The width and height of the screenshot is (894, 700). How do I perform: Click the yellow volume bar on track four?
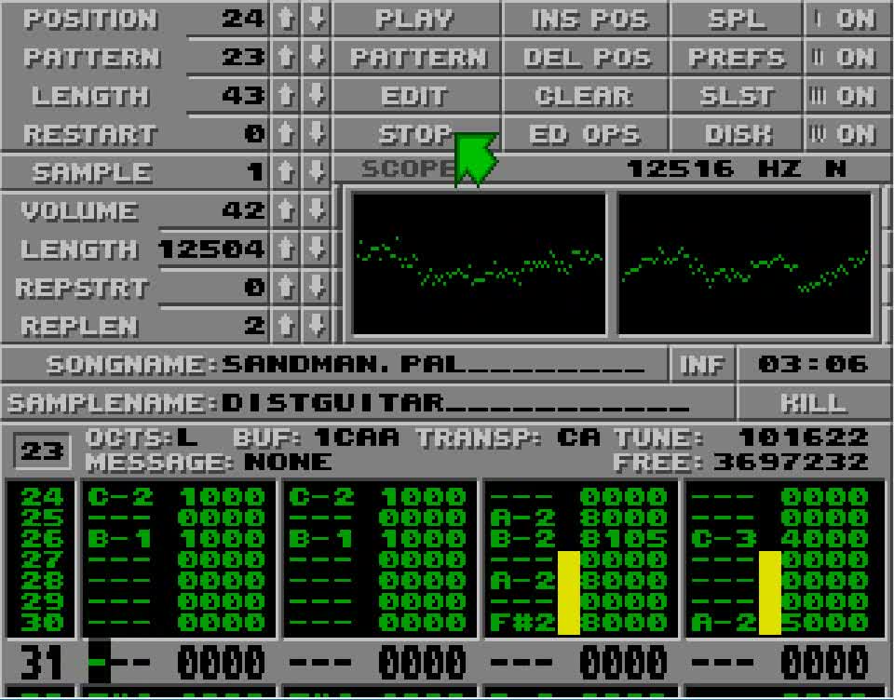[x=770, y=593]
